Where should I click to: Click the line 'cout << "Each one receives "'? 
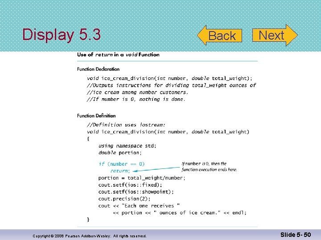coord(139,206)
